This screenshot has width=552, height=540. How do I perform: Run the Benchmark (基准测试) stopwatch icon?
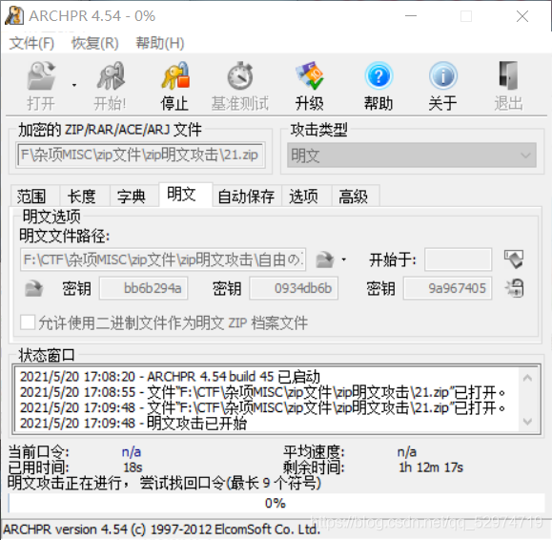pyautogui.click(x=240, y=75)
